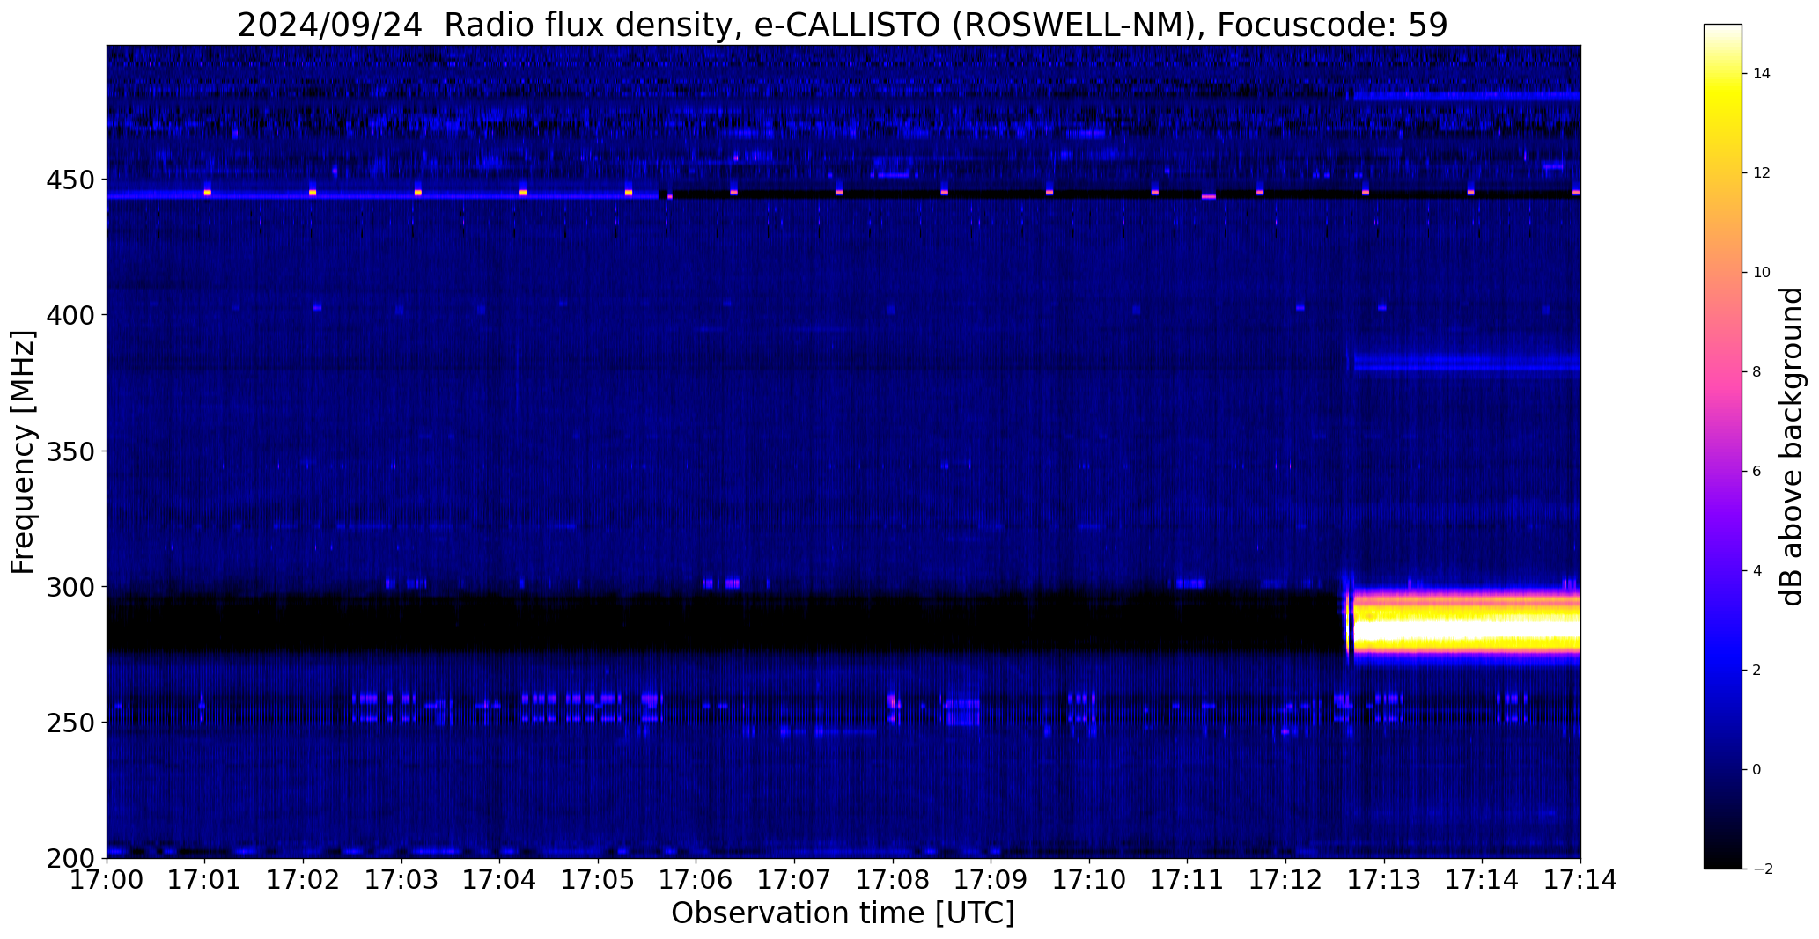Select the 'Frequency [MHz]' axis label
This screenshot has width=1819, height=939.
point(24,451)
